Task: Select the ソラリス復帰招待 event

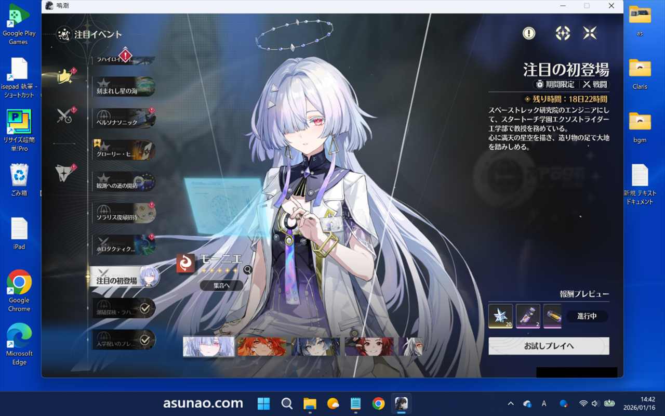Action: coord(124,213)
